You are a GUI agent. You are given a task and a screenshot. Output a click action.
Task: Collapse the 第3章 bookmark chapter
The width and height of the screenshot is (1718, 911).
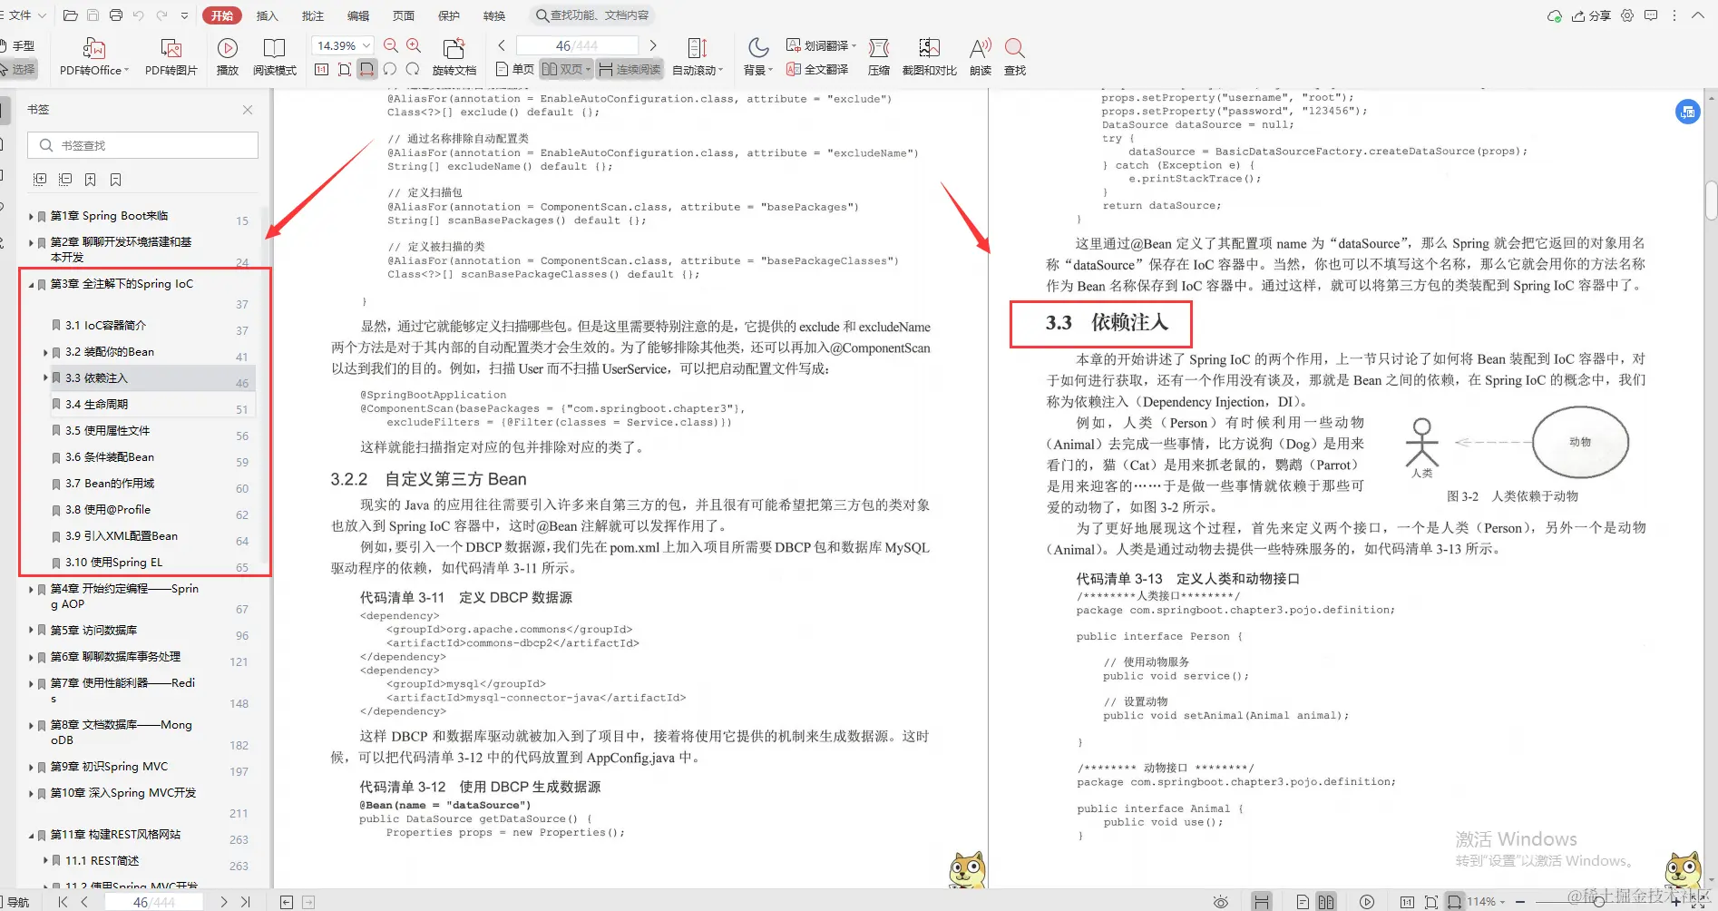[30, 283]
